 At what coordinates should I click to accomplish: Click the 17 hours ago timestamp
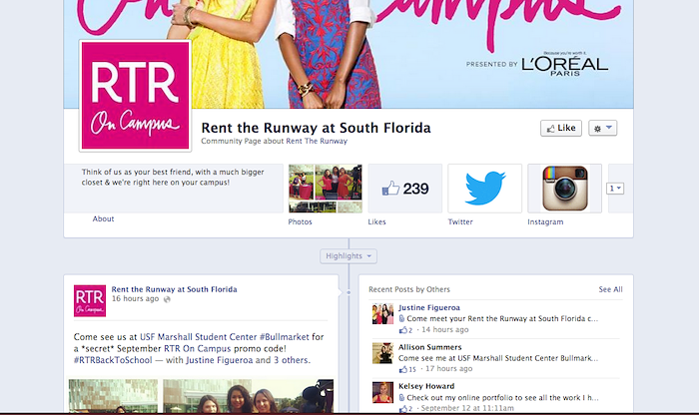448,369
